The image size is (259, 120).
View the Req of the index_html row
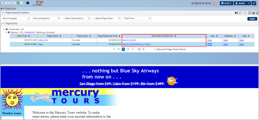click(x=210, y=40)
